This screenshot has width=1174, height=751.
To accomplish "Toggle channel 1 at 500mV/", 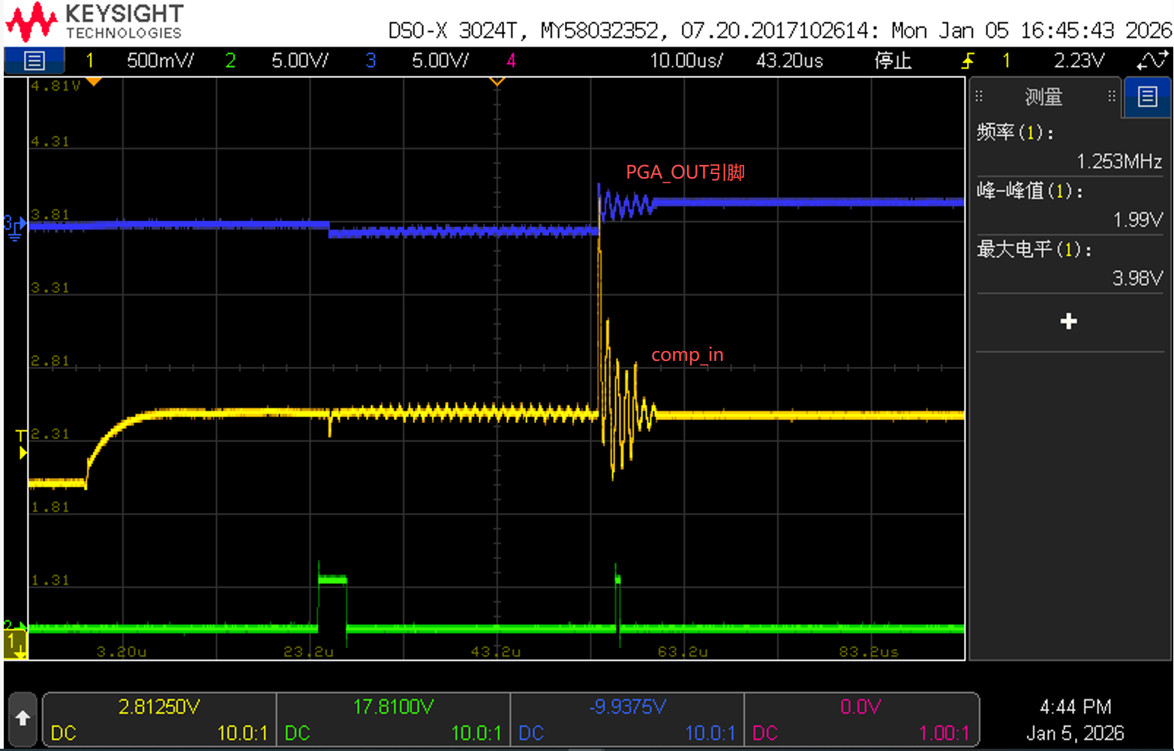I will coord(140,61).
